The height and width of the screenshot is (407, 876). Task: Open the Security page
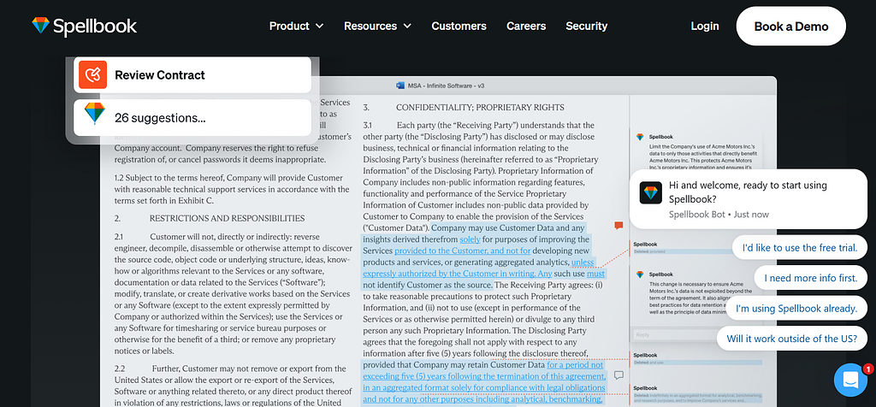(x=586, y=26)
